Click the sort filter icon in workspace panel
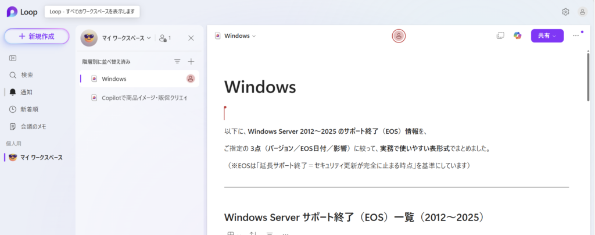 (x=177, y=61)
